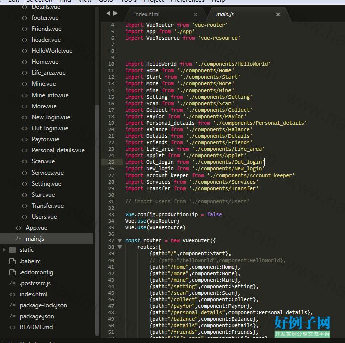
Task: Click the code icon beside Home.vue
Action: (x=25, y=62)
